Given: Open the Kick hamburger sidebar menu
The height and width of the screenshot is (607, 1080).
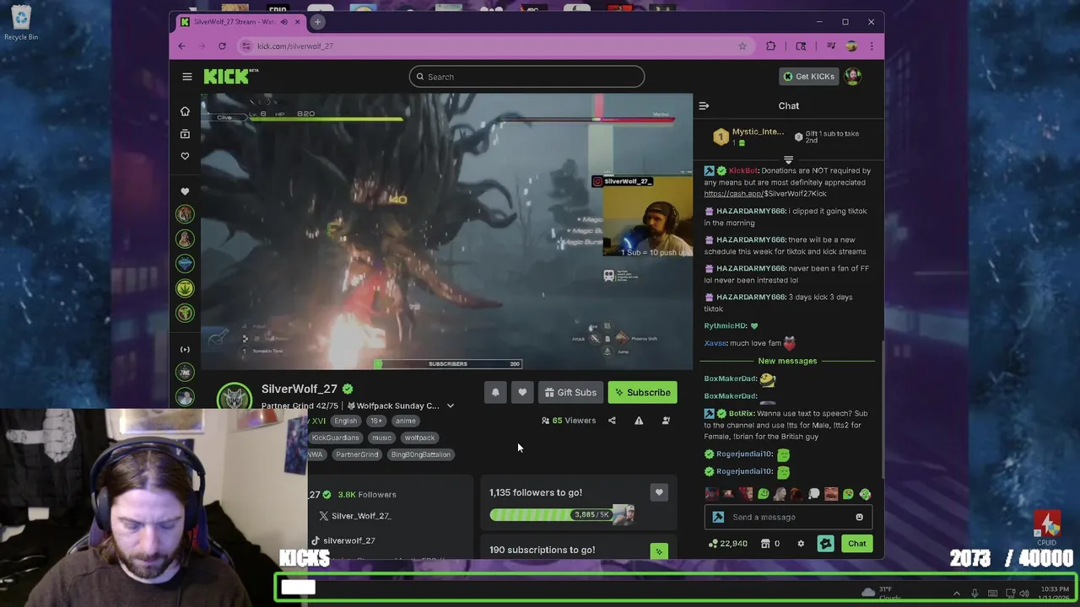Looking at the screenshot, I should [187, 77].
